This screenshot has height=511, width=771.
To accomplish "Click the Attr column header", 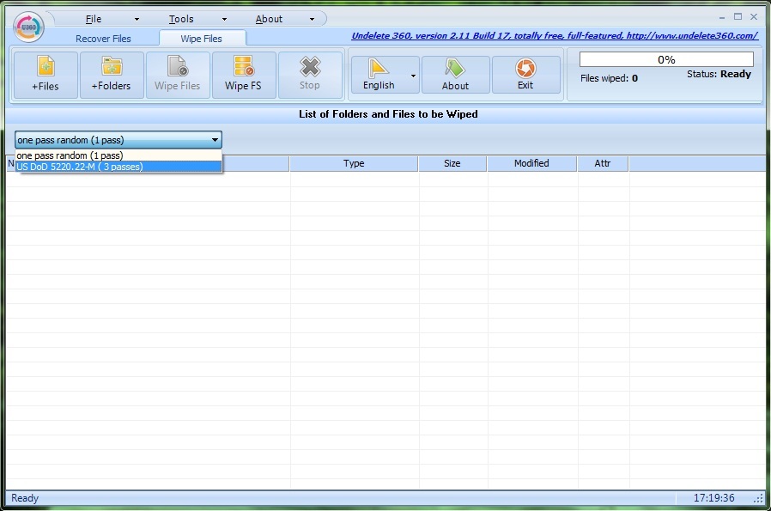I will (603, 163).
